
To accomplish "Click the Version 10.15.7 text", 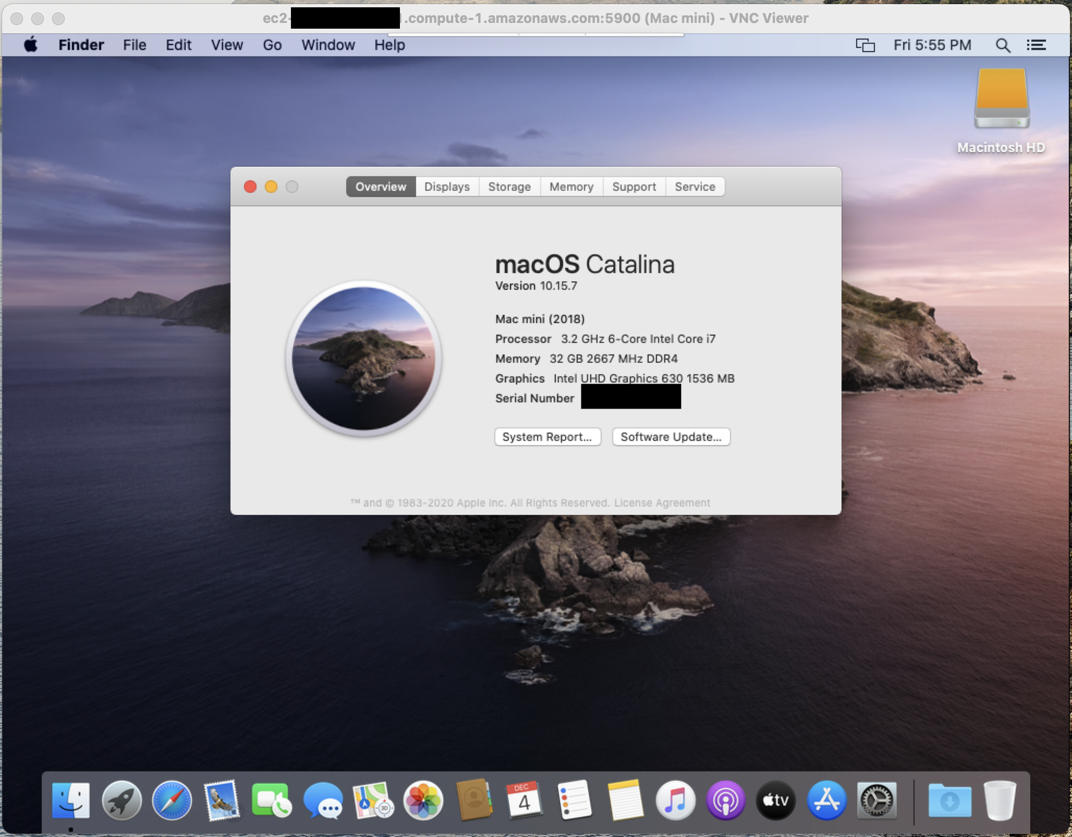I will 536,286.
